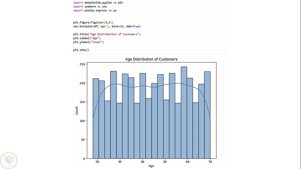Click the y-axis tick label 100

pyautogui.click(x=82, y=121)
